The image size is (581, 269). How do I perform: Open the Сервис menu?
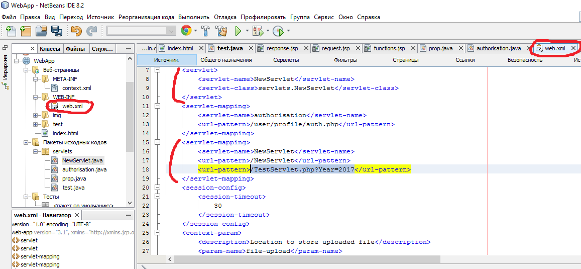pyautogui.click(x=324, y=17)
